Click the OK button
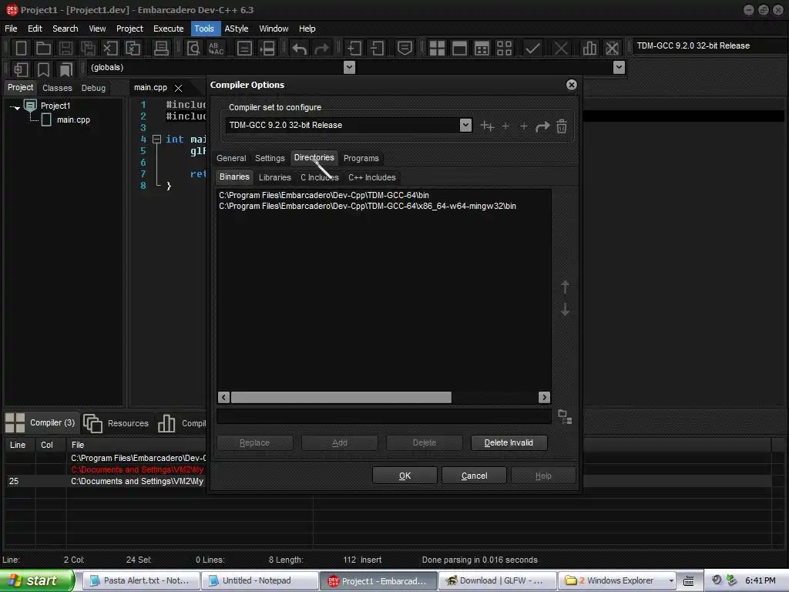 (405, 476)
